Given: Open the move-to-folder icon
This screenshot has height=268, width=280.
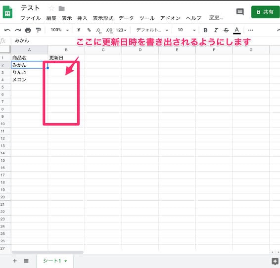Looking at the screenshot, I should pos(62,8).
